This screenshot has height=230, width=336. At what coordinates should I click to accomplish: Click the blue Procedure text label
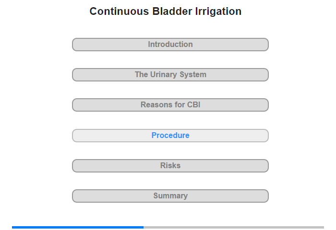click(x=170, y=135)
